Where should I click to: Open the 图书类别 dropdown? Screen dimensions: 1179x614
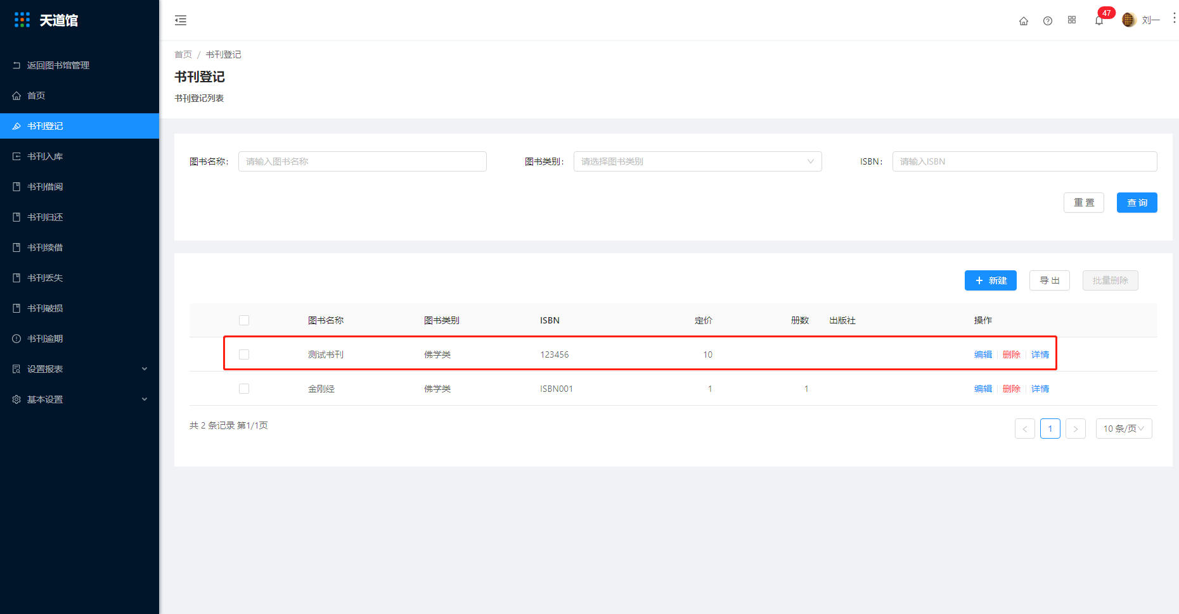click(x=697, y=161)
